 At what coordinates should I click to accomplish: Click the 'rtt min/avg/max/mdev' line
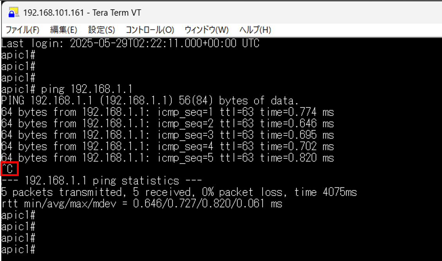click(x=142, y=204)
